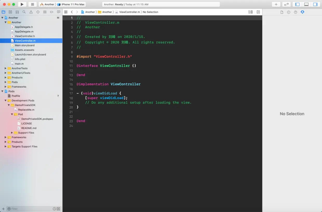Screen dimensions: 322x212
Task: Go back in editor history
Action: click(x=72, y=12)
